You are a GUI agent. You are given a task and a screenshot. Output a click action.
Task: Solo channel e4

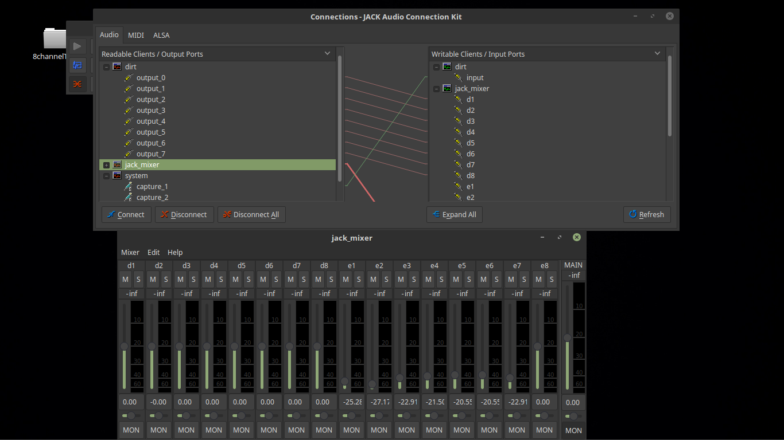(441, 280)
